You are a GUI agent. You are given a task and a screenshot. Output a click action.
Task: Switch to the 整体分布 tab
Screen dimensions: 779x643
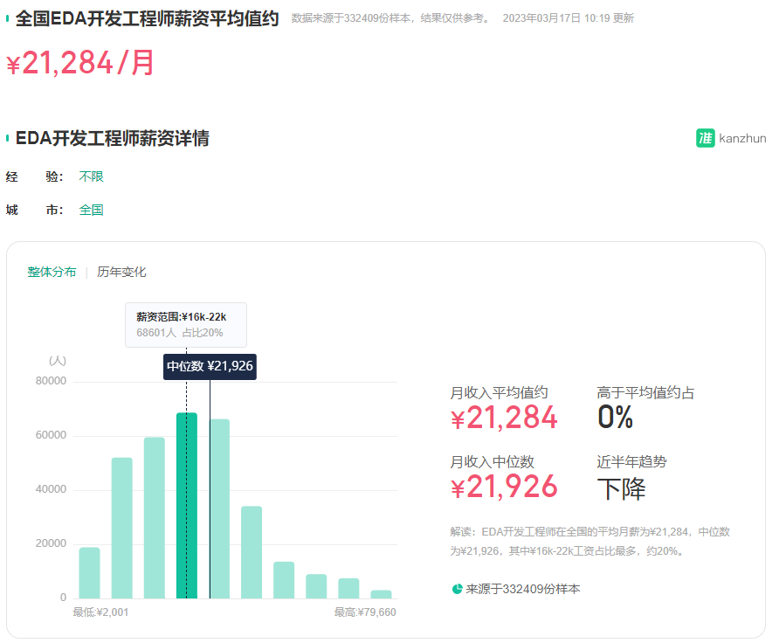(x=52, y=272)
